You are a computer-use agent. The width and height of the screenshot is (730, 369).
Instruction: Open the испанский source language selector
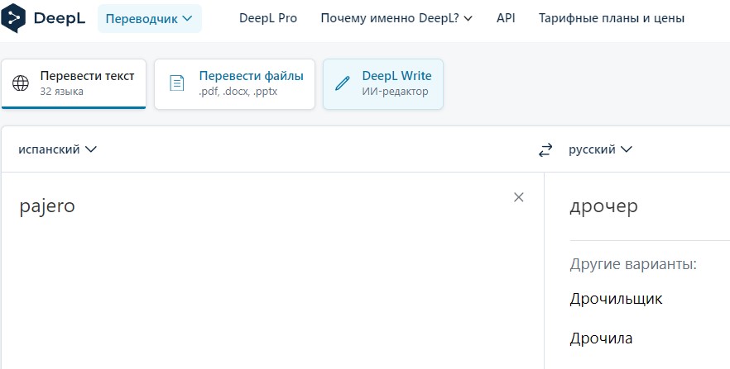pos(58,149)
